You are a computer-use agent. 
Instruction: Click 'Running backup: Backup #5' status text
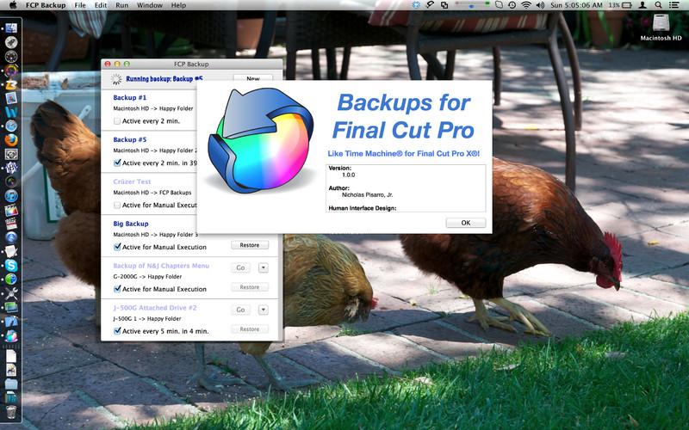click(164, 78)
